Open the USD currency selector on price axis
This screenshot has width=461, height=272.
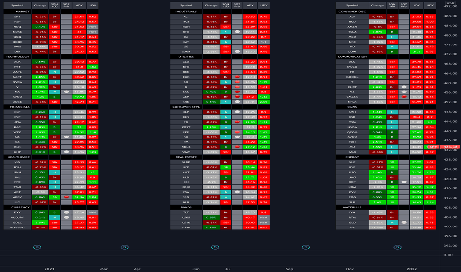point(450,3)
